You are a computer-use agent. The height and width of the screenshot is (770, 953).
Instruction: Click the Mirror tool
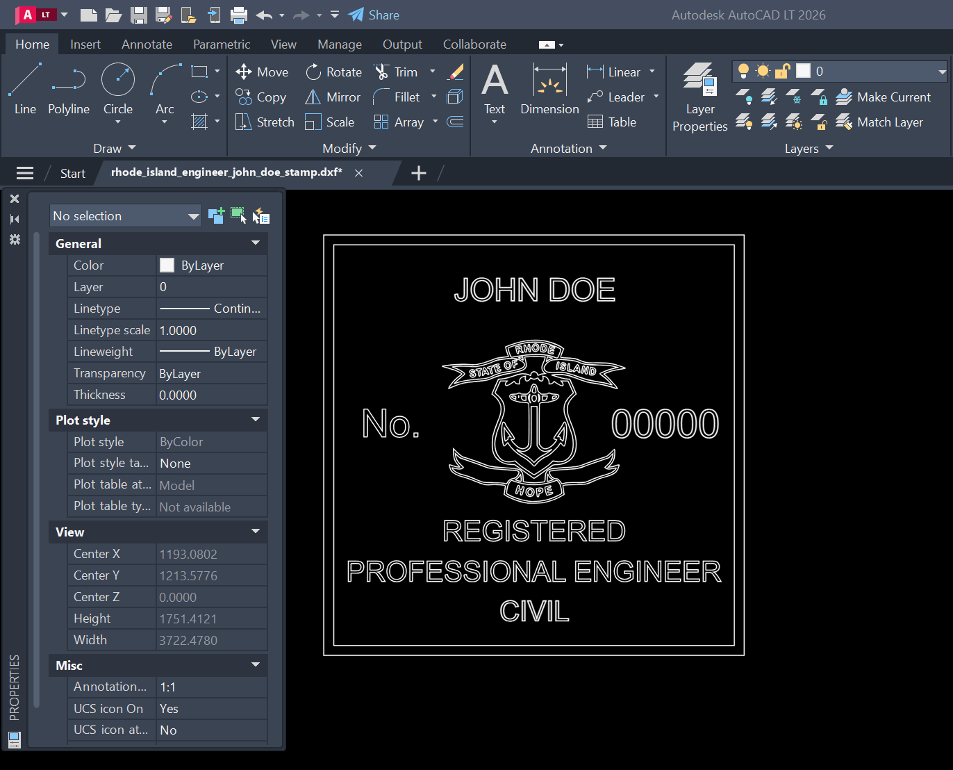click(x=333, y=97)
